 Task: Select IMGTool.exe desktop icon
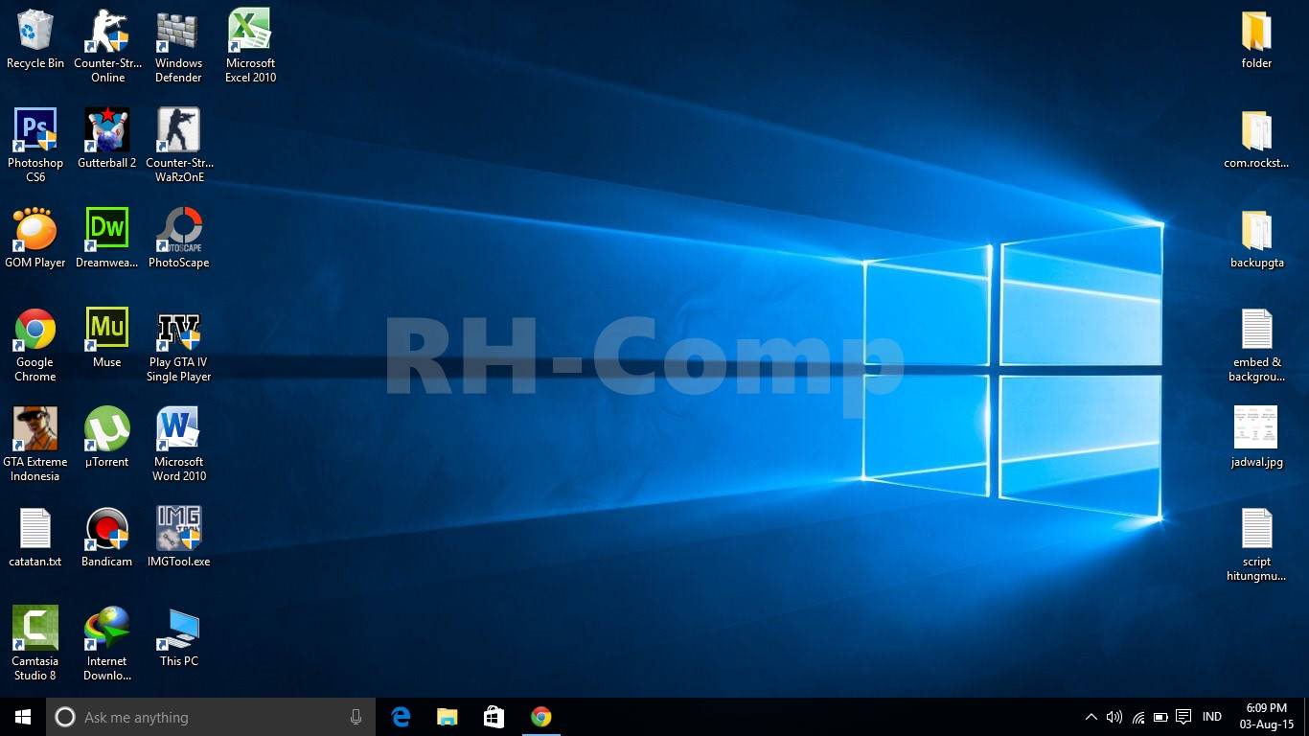click(178, 538)
